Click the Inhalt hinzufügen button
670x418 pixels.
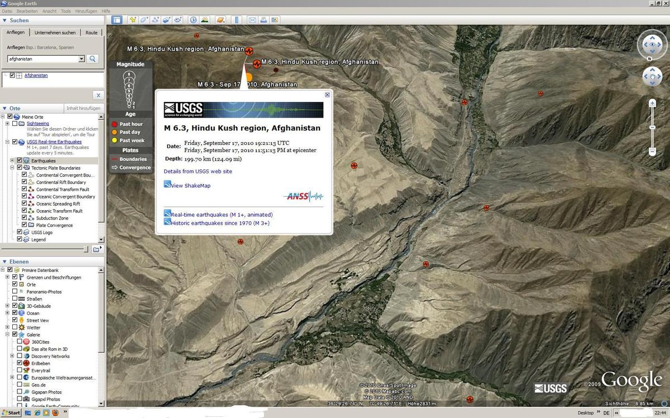point(83,109)
